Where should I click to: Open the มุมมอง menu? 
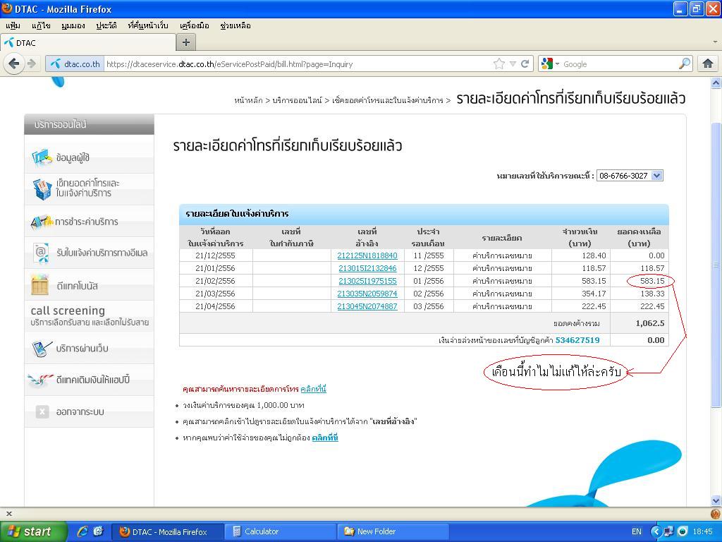pos(73,26)
